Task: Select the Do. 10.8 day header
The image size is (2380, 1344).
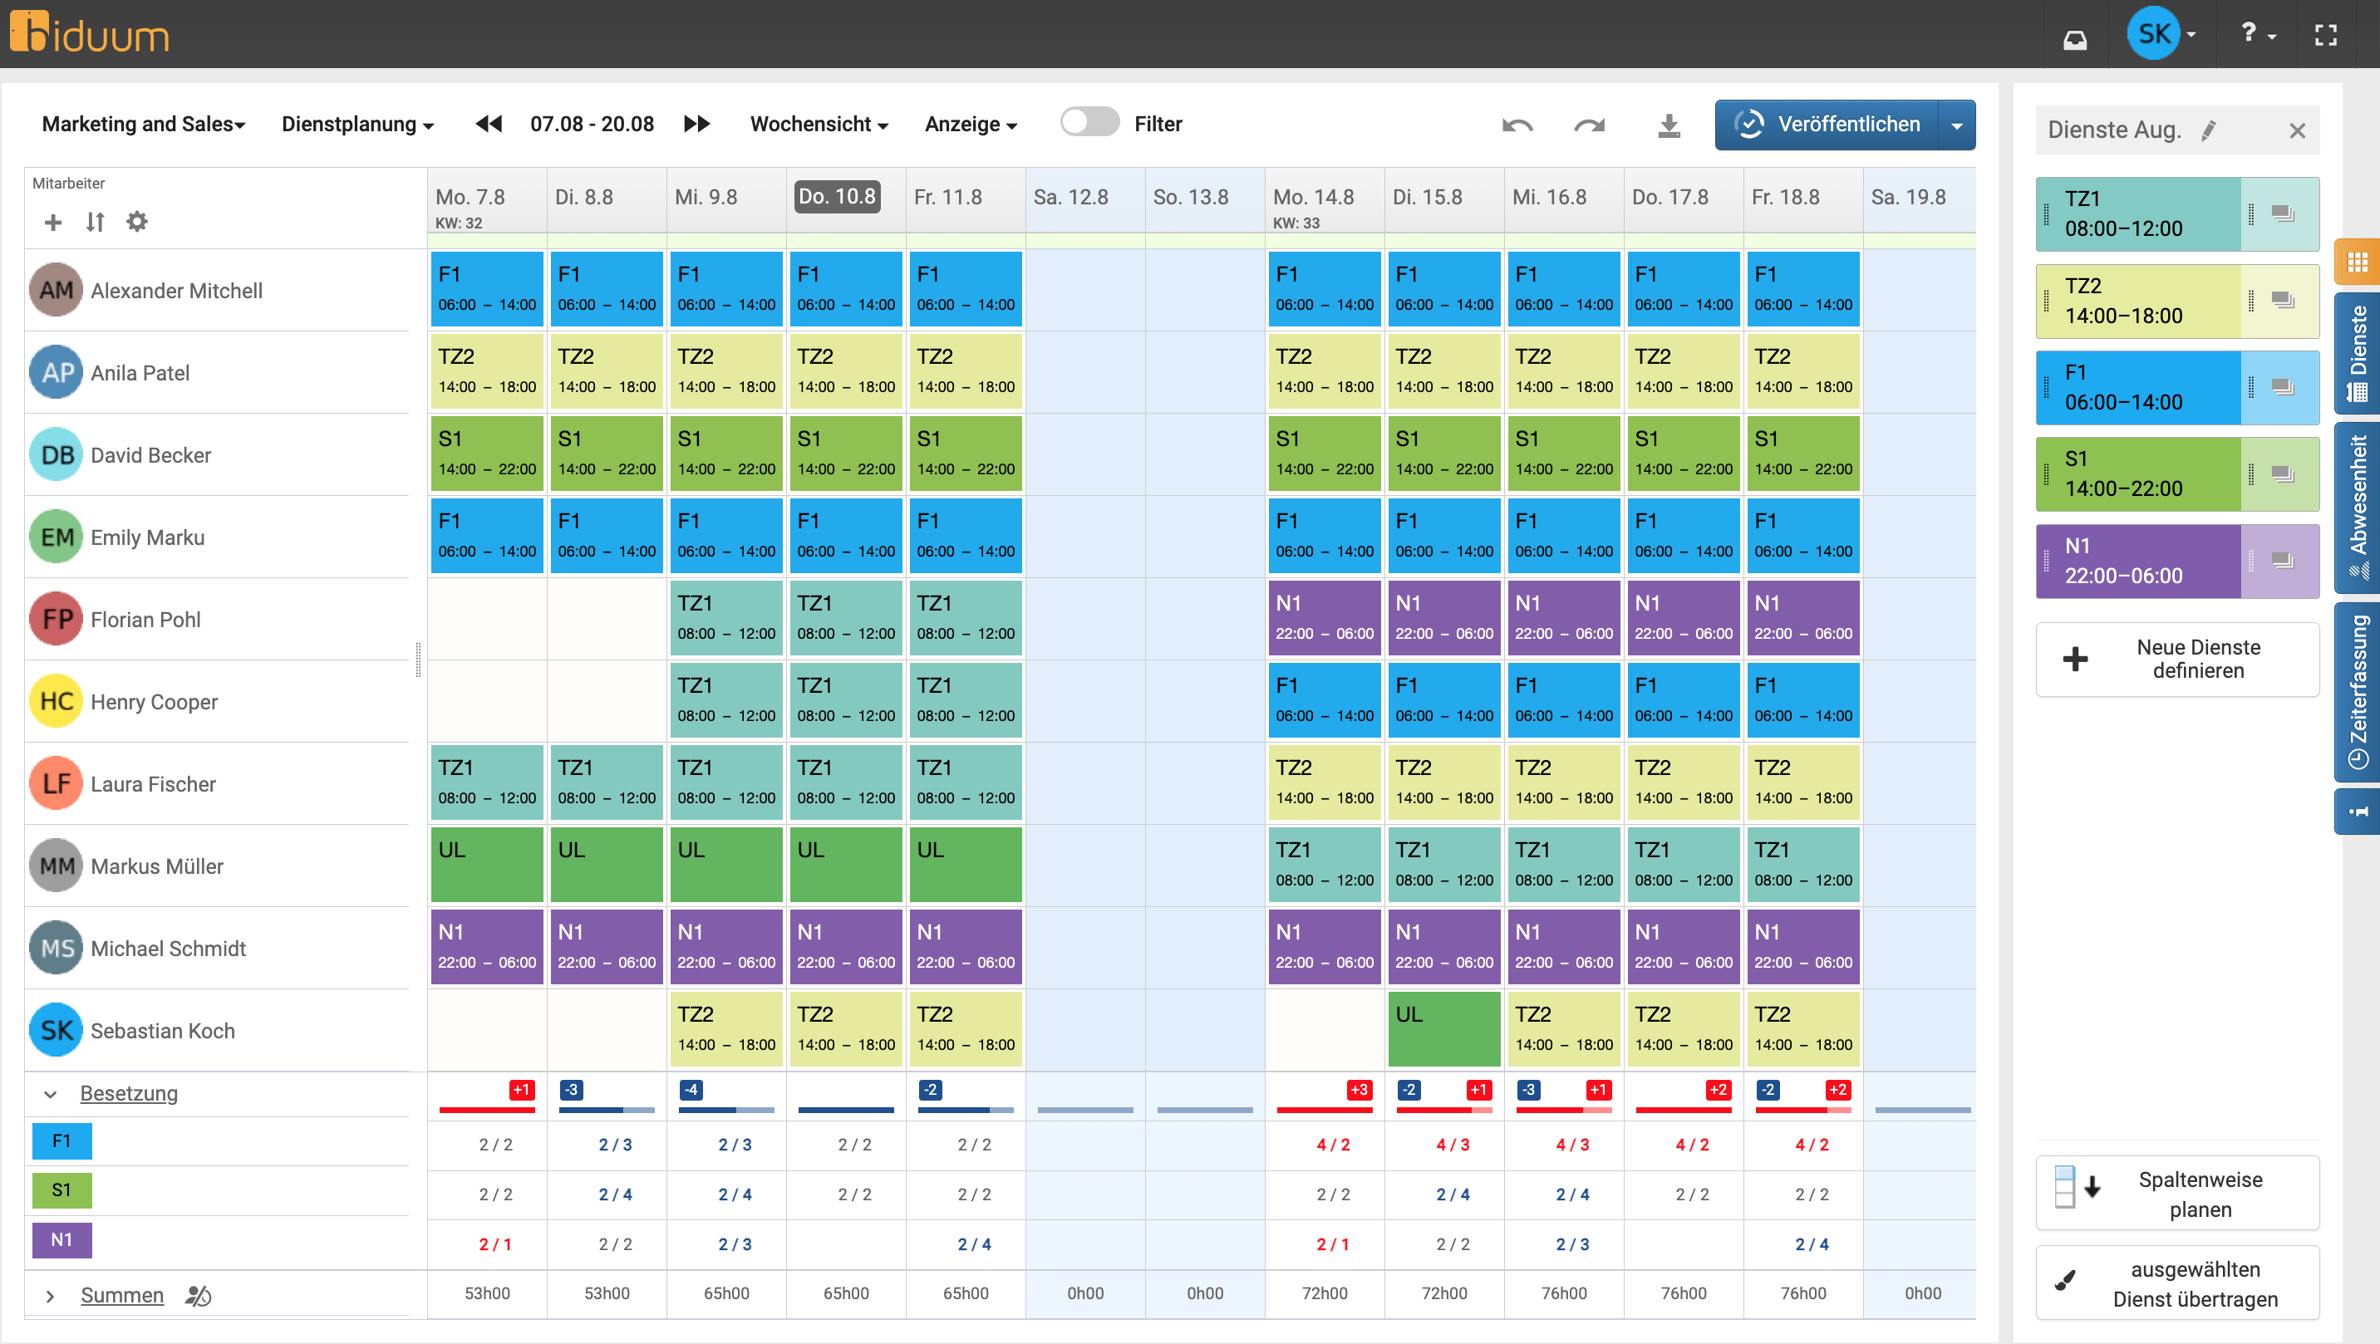Action: coord(836,196)
